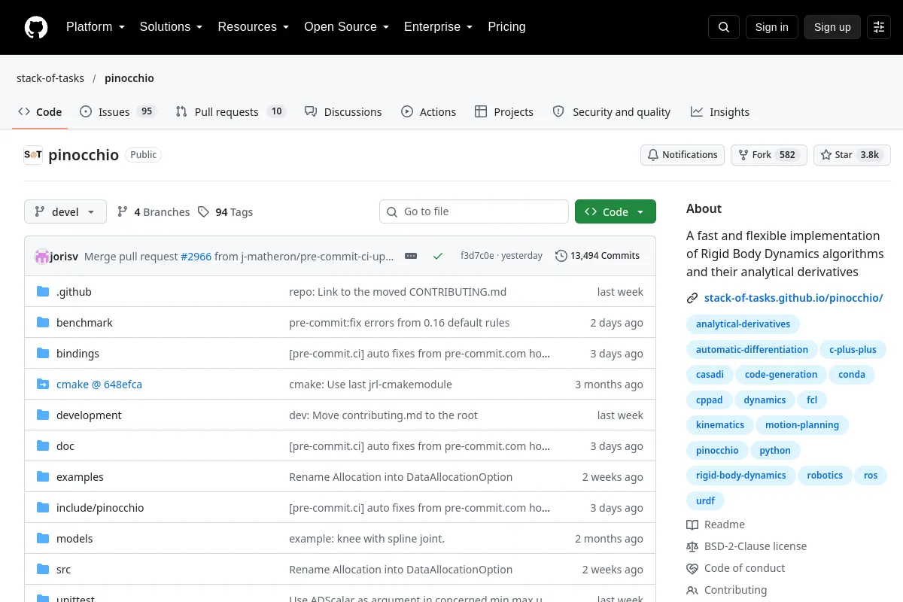The width and height of the screenshot is (903, 602).
Task: Expand commit message ellipsis button
Action: 411,256
